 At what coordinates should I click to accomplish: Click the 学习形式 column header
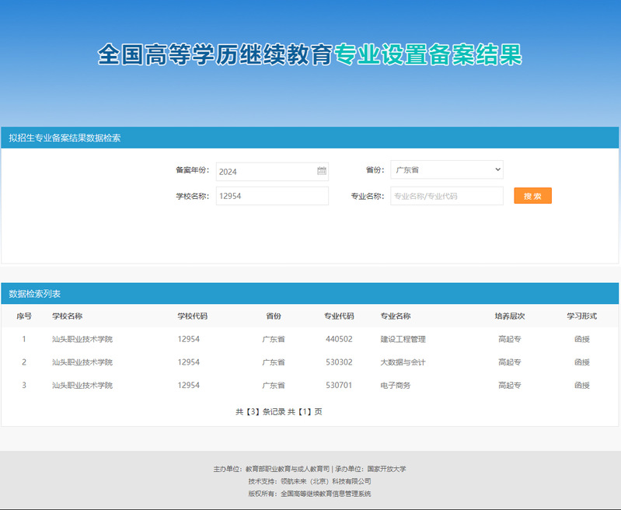coord(581,316)
